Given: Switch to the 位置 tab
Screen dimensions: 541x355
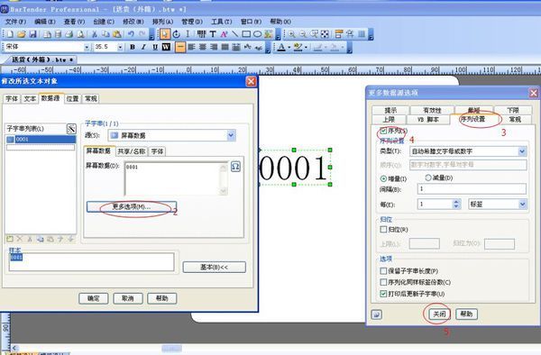Looking at the screenshot, I should (x=72, y=99).
